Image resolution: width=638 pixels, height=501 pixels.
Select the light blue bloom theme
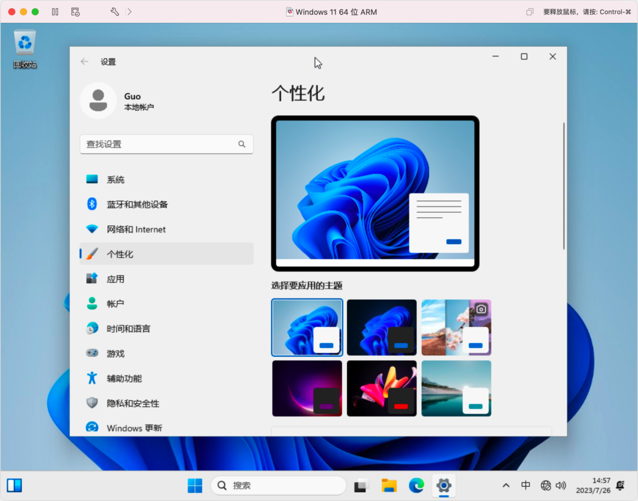307,327
